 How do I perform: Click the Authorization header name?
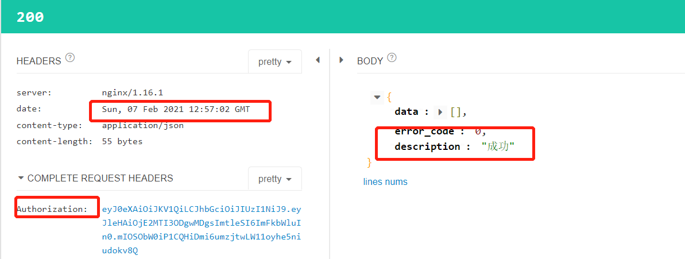pos(52,209)
